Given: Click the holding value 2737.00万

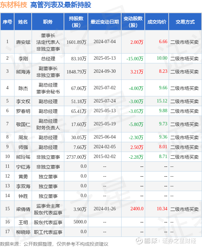Looking at the screenshot, I should pos(76,157).
